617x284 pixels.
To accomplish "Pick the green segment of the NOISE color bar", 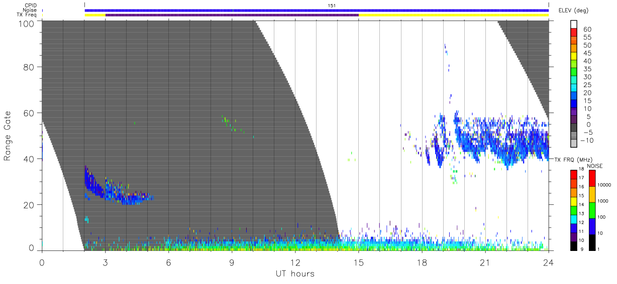I will tap(592, 210).
